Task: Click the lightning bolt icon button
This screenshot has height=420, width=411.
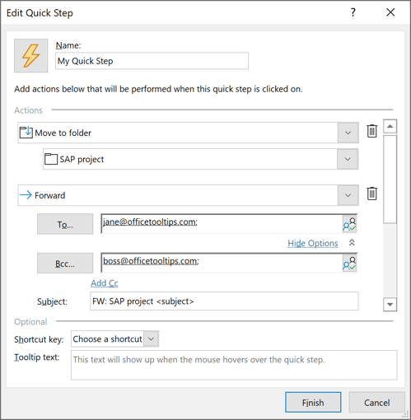Action: click(x=30, y=56)
